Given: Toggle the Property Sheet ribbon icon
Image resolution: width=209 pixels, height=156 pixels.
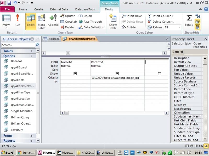Looking at the screenshot, I should 197,22.
